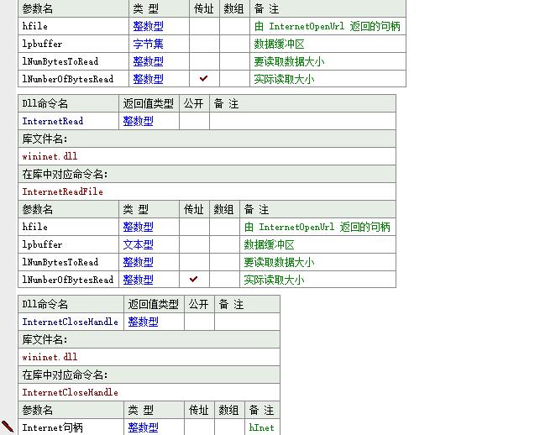Select lpbuffer parameter with 字节集 type

[42, 44]
